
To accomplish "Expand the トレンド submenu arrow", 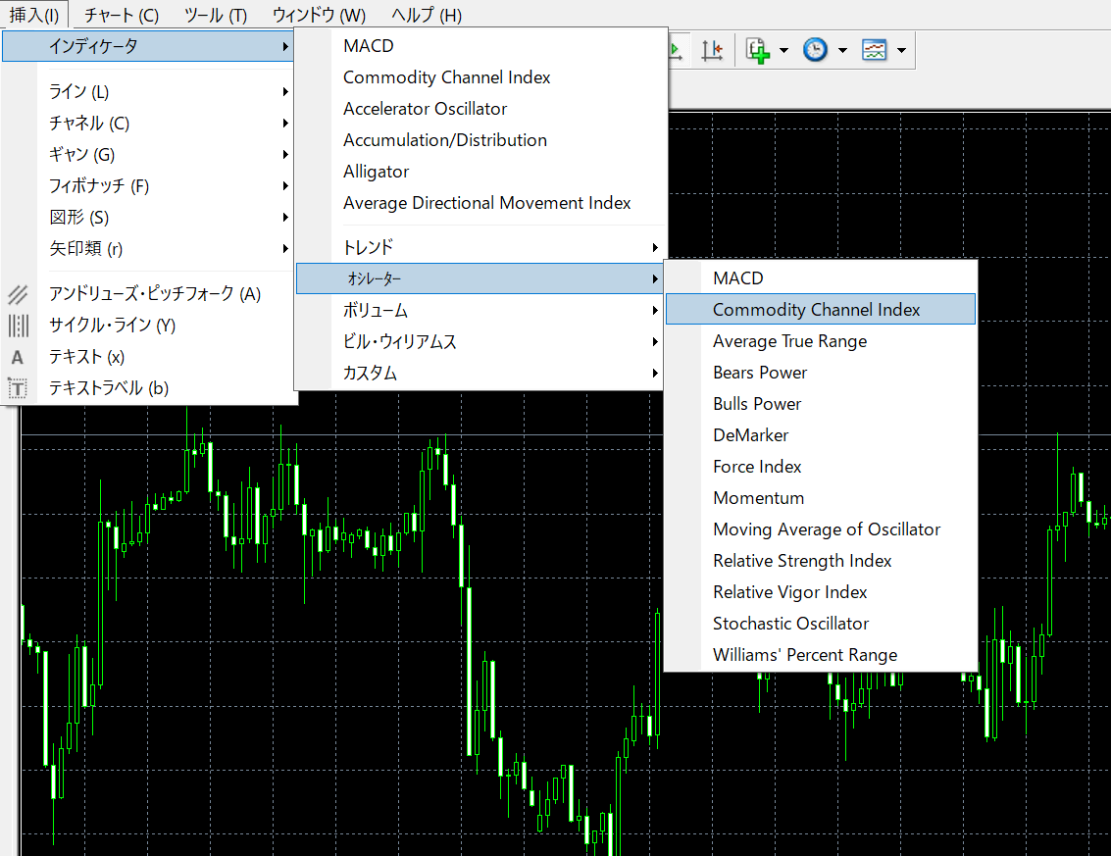I will [x=655, y=248].
